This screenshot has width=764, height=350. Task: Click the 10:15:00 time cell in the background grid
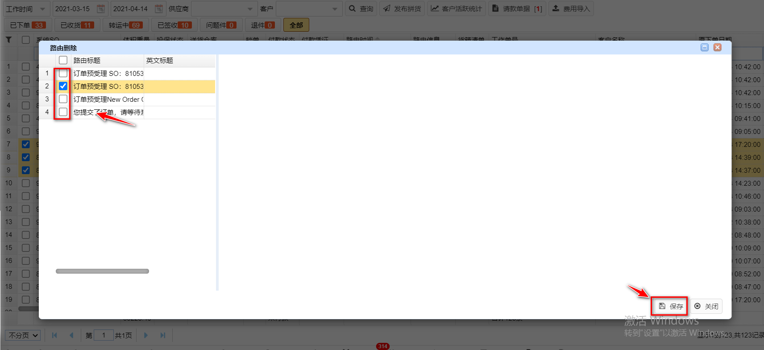[747, 106]
